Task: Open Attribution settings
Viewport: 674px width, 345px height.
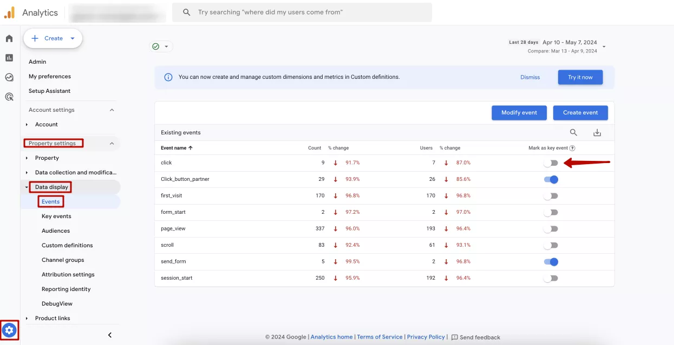Action: 68,275
